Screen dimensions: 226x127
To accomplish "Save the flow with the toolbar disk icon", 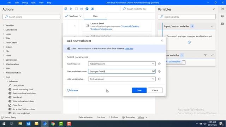I will [66, 9].
